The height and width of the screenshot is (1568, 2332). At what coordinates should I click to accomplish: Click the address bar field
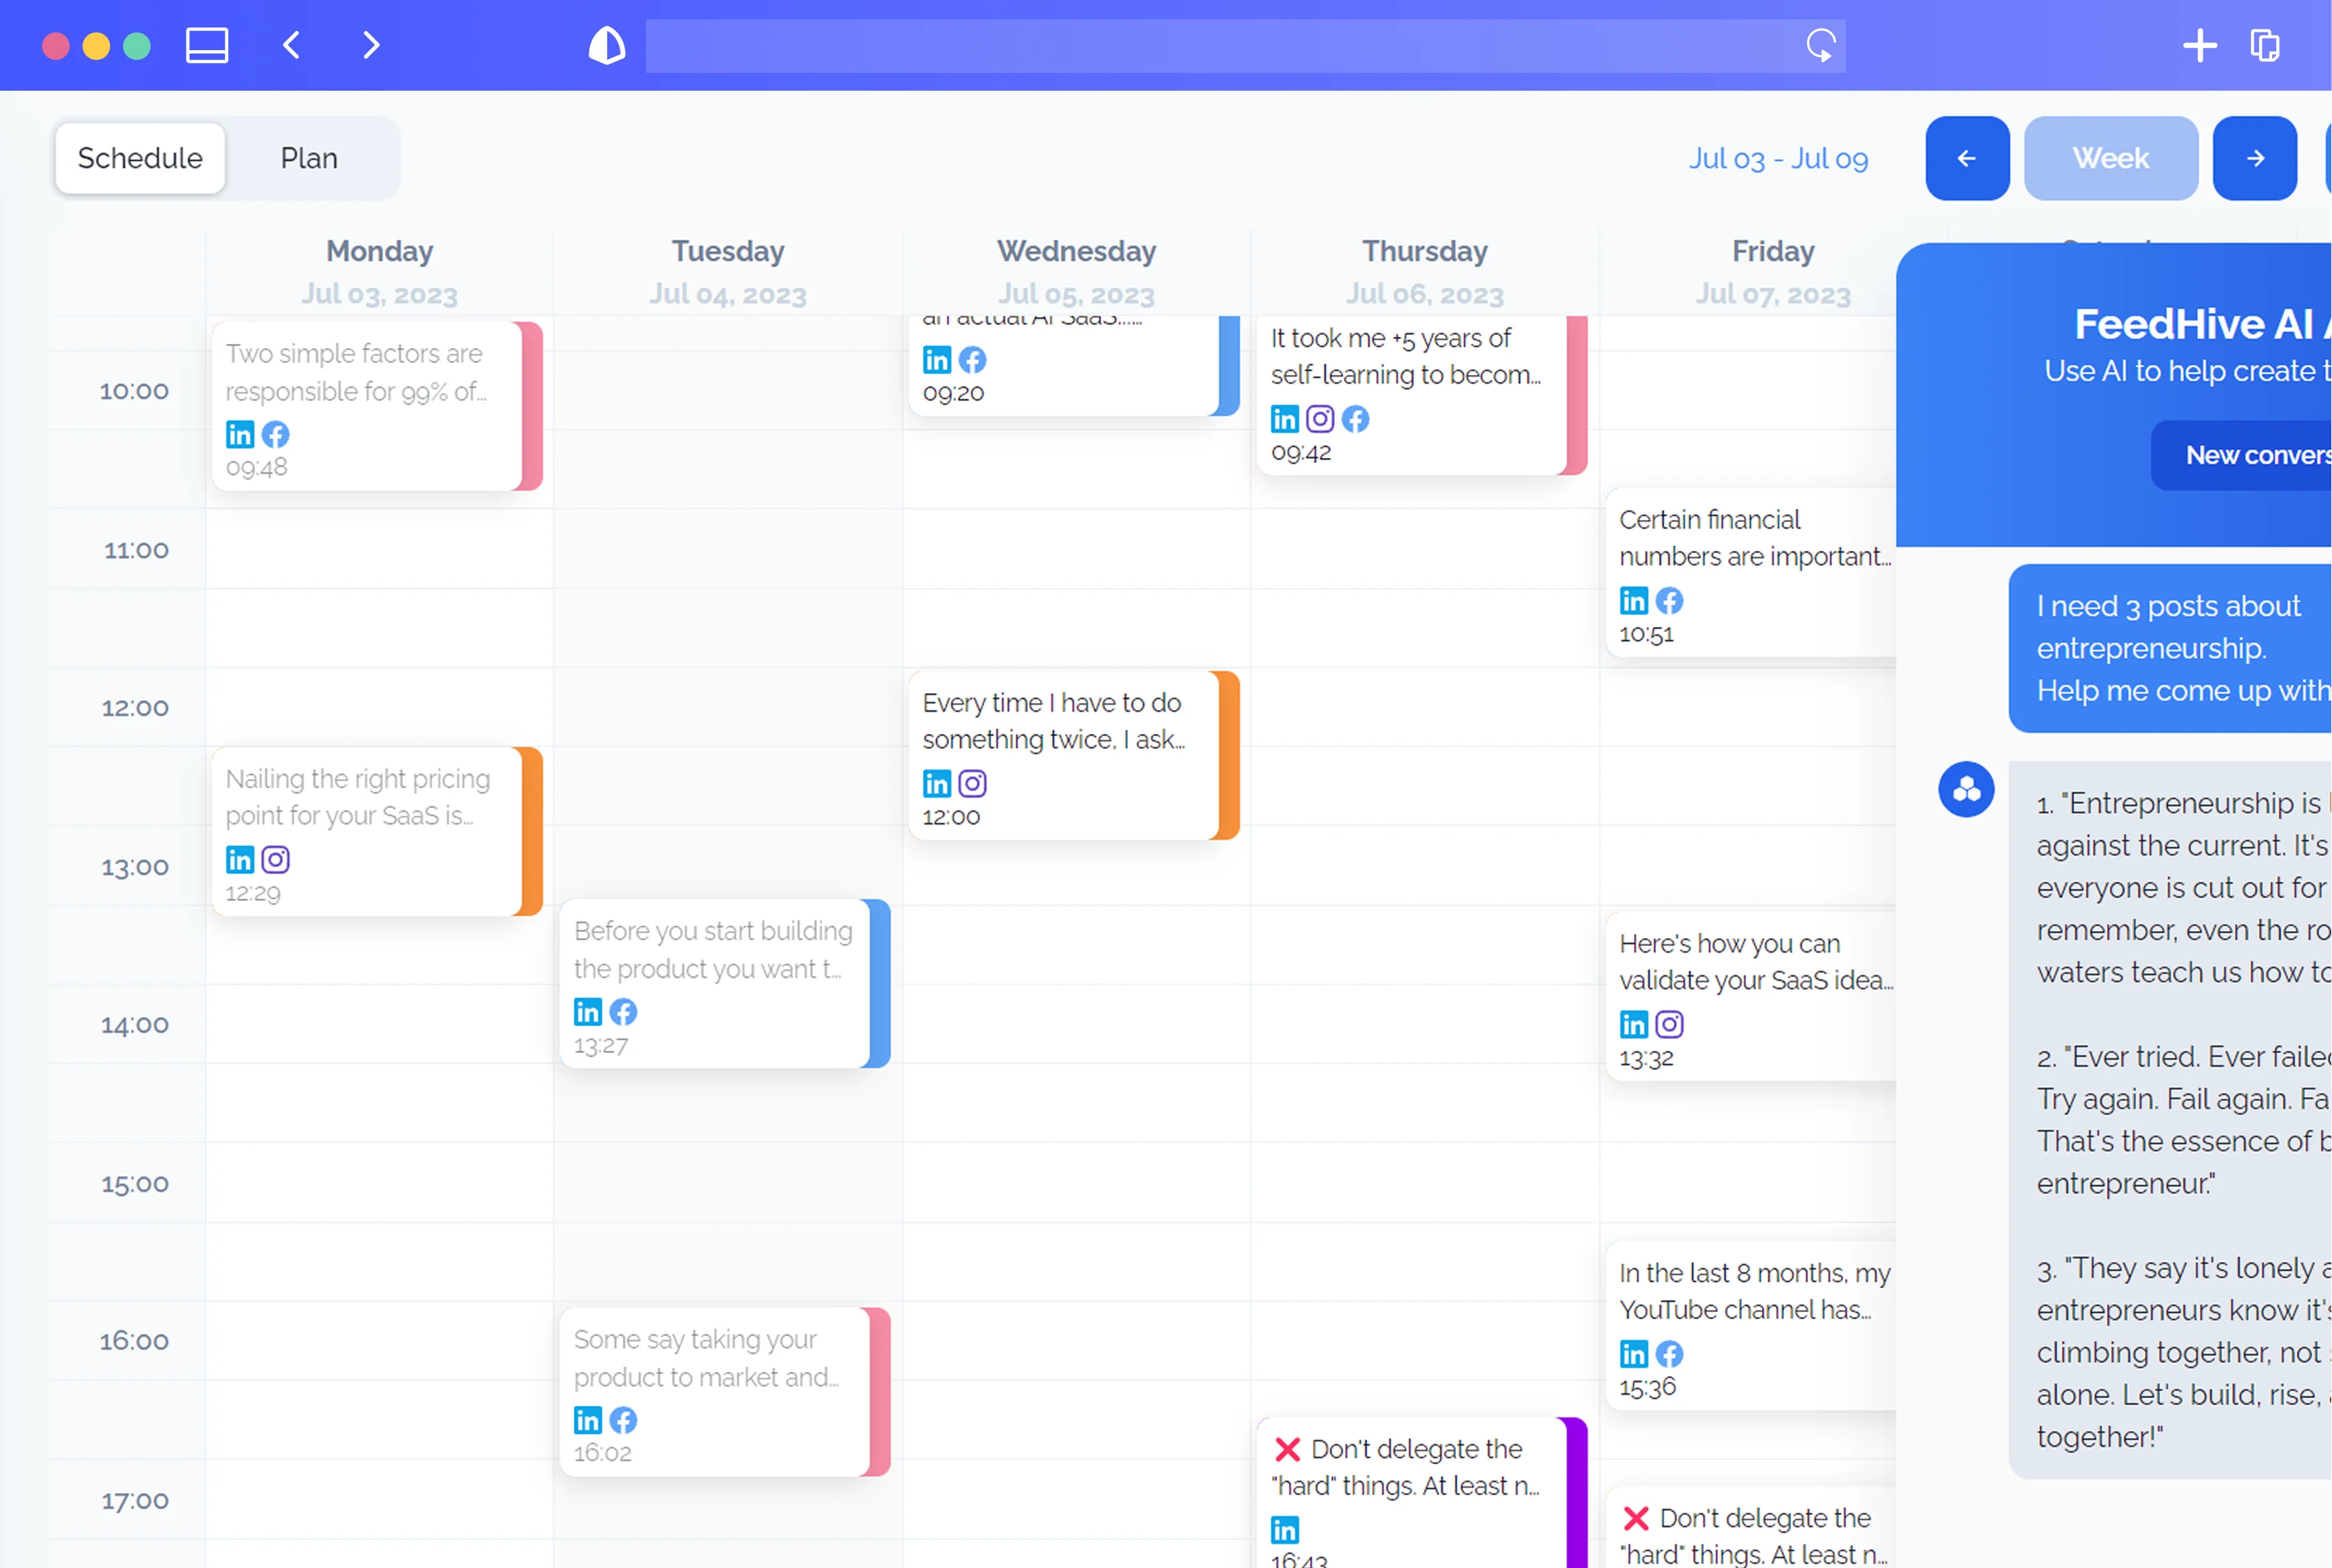tap(1245, 46)
